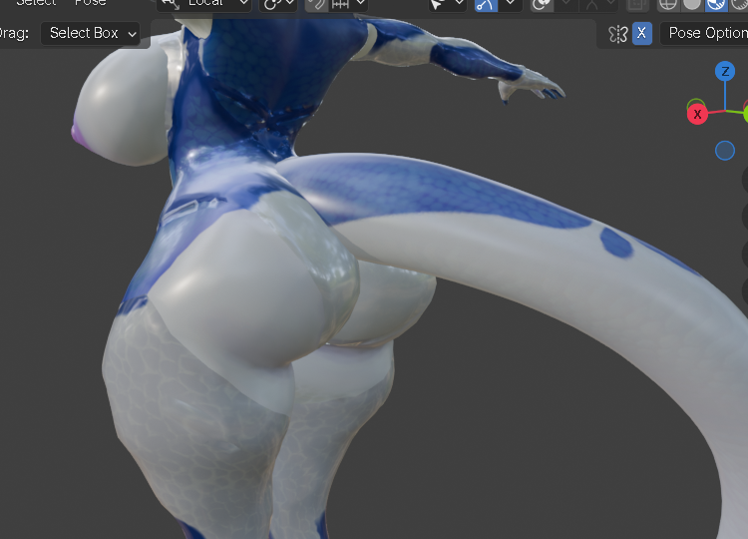Viewport: 748px width, 539px height.
Task: Switch to solid viewport shading
Action: tap(692, 4)
